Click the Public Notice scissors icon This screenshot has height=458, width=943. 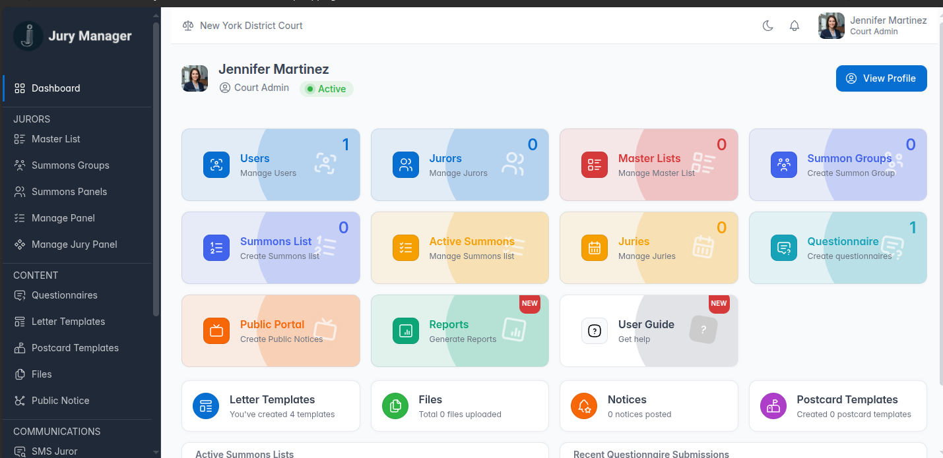pos(20,400)
